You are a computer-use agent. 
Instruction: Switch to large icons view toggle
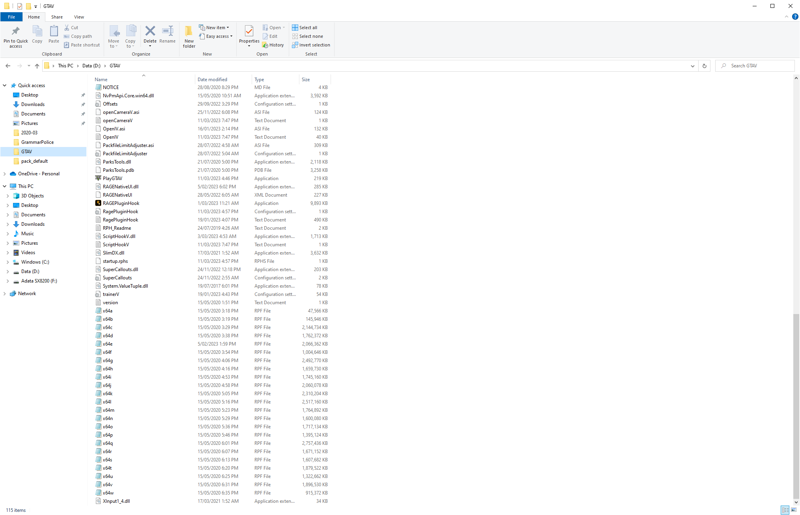coord(794,510)
